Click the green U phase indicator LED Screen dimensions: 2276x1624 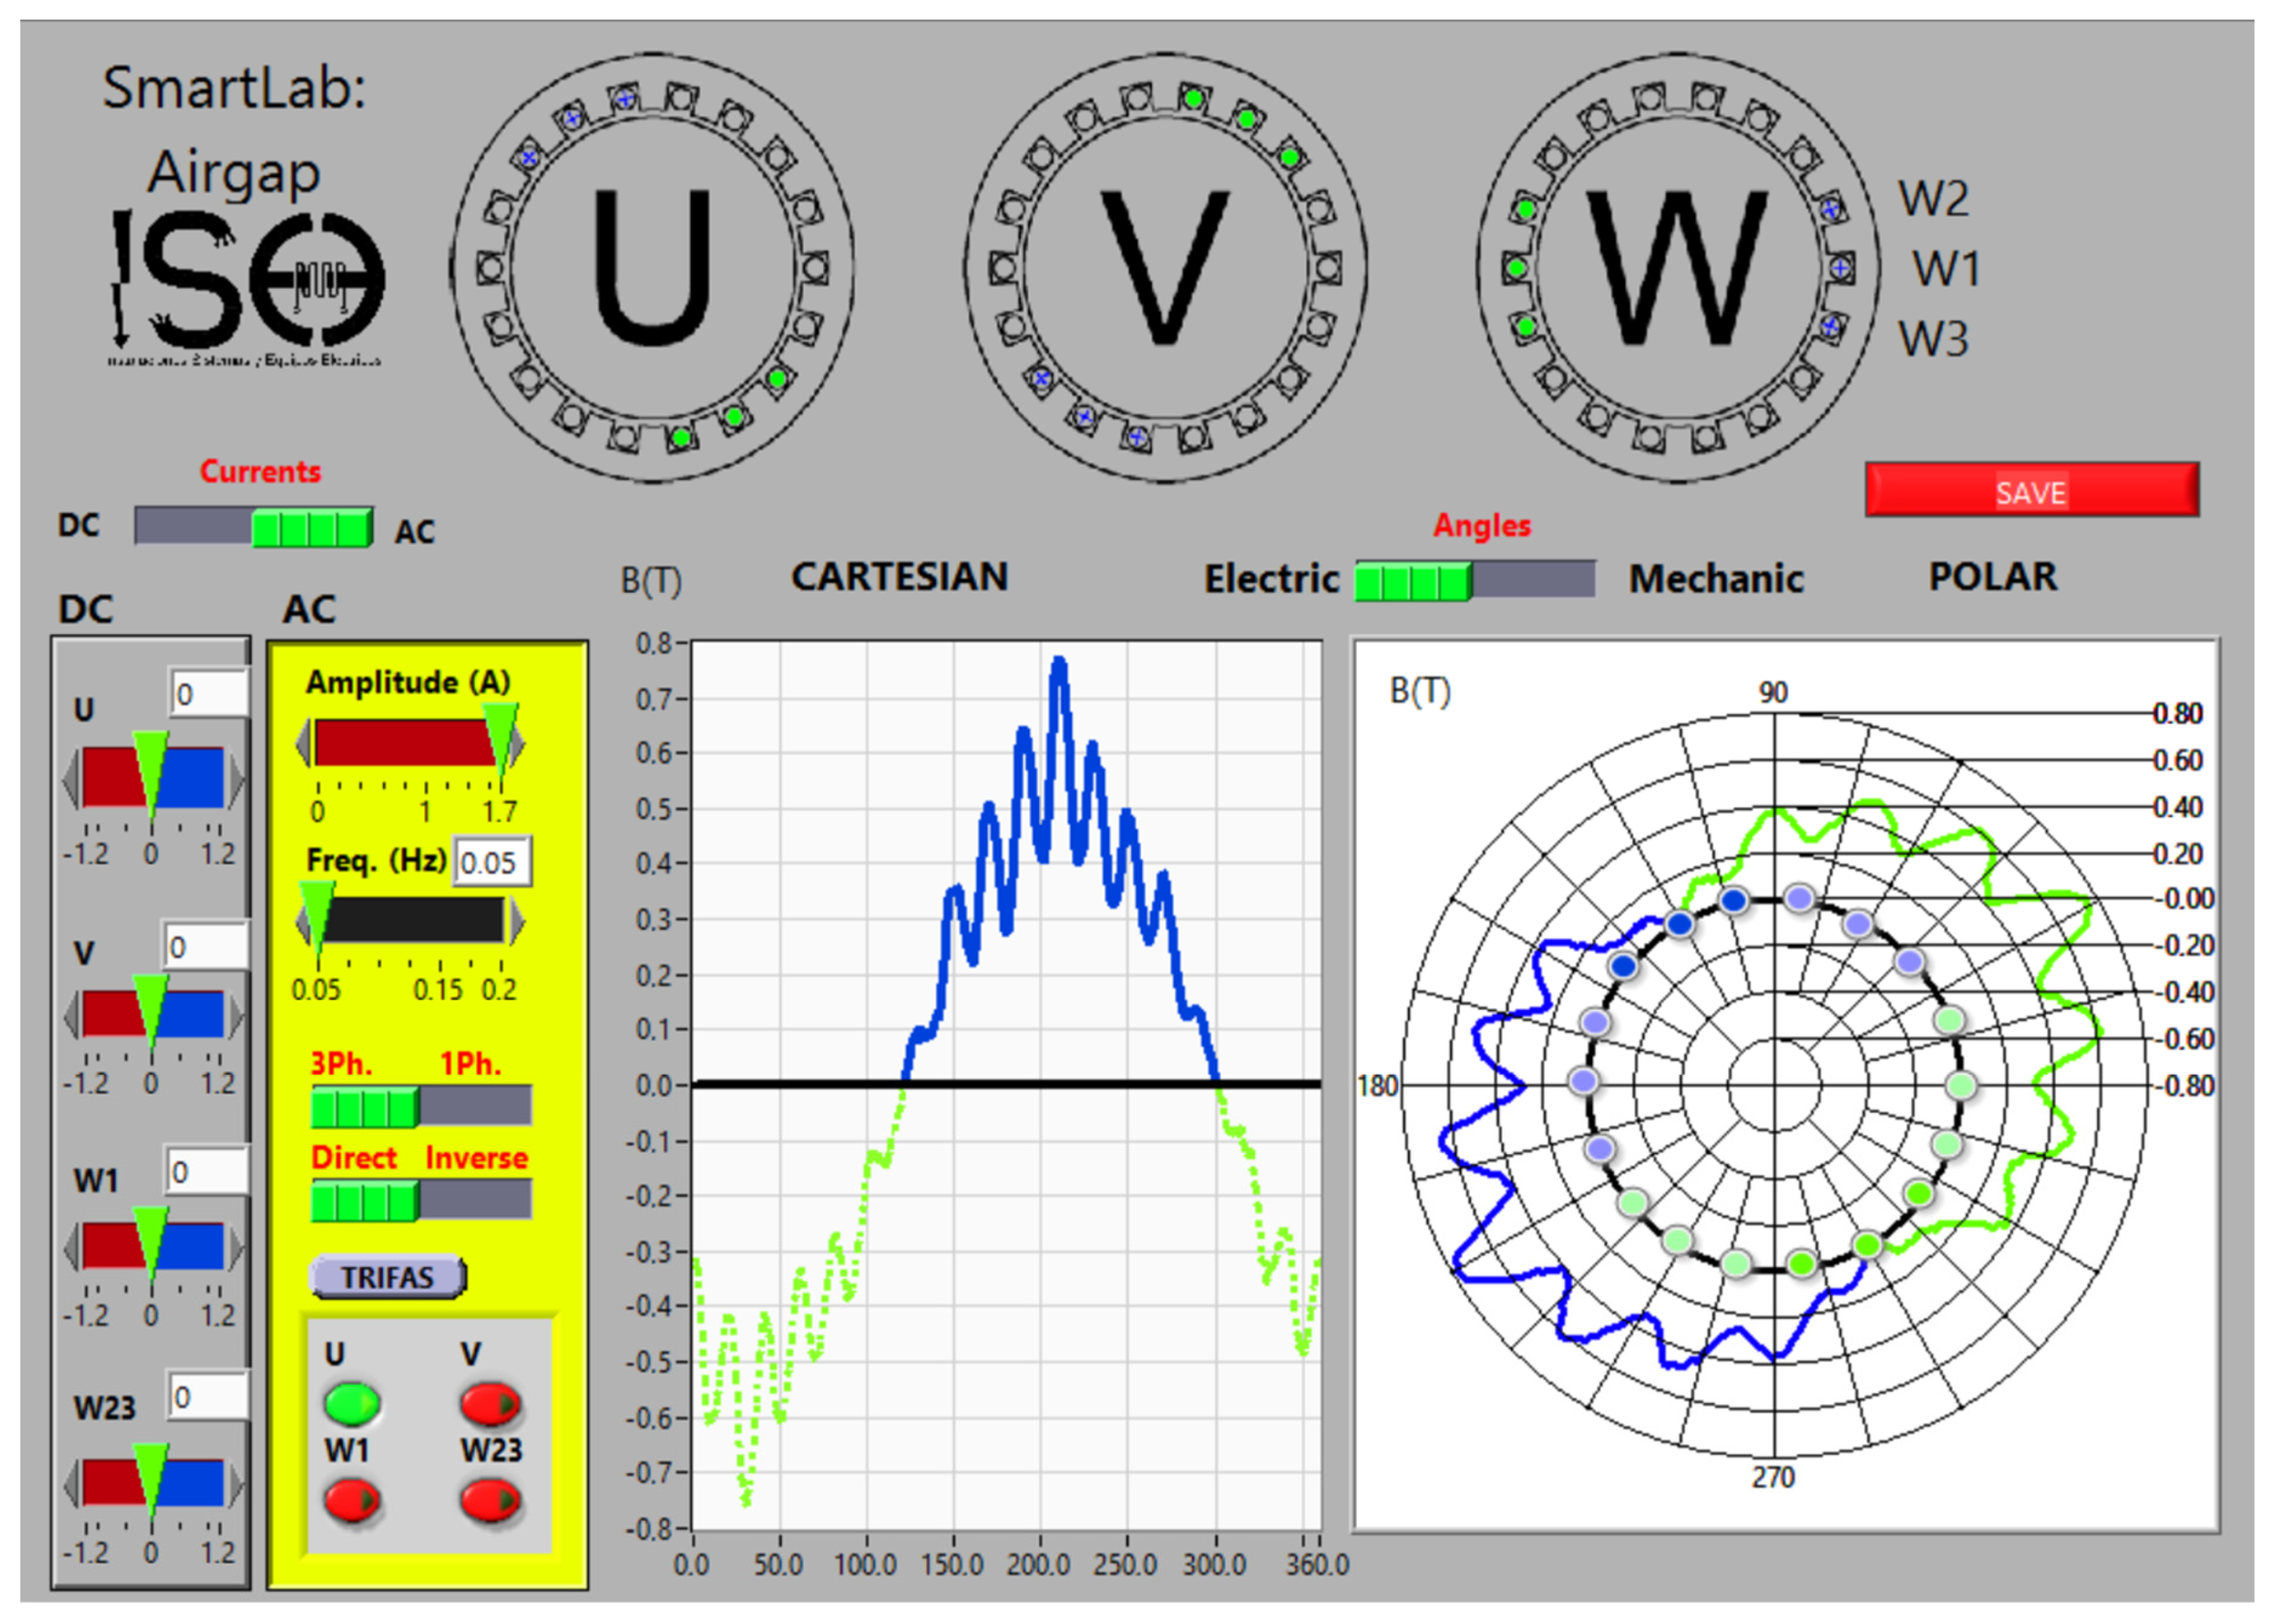coord(352,1403)
